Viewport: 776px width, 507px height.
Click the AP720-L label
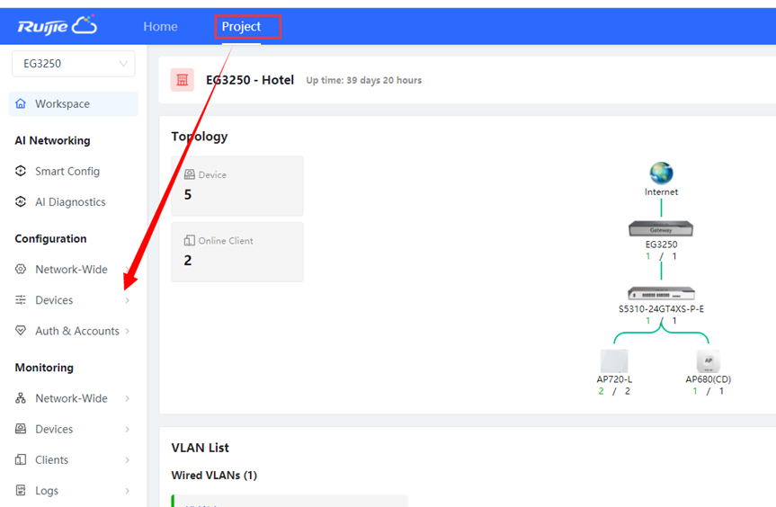point(614,379)
